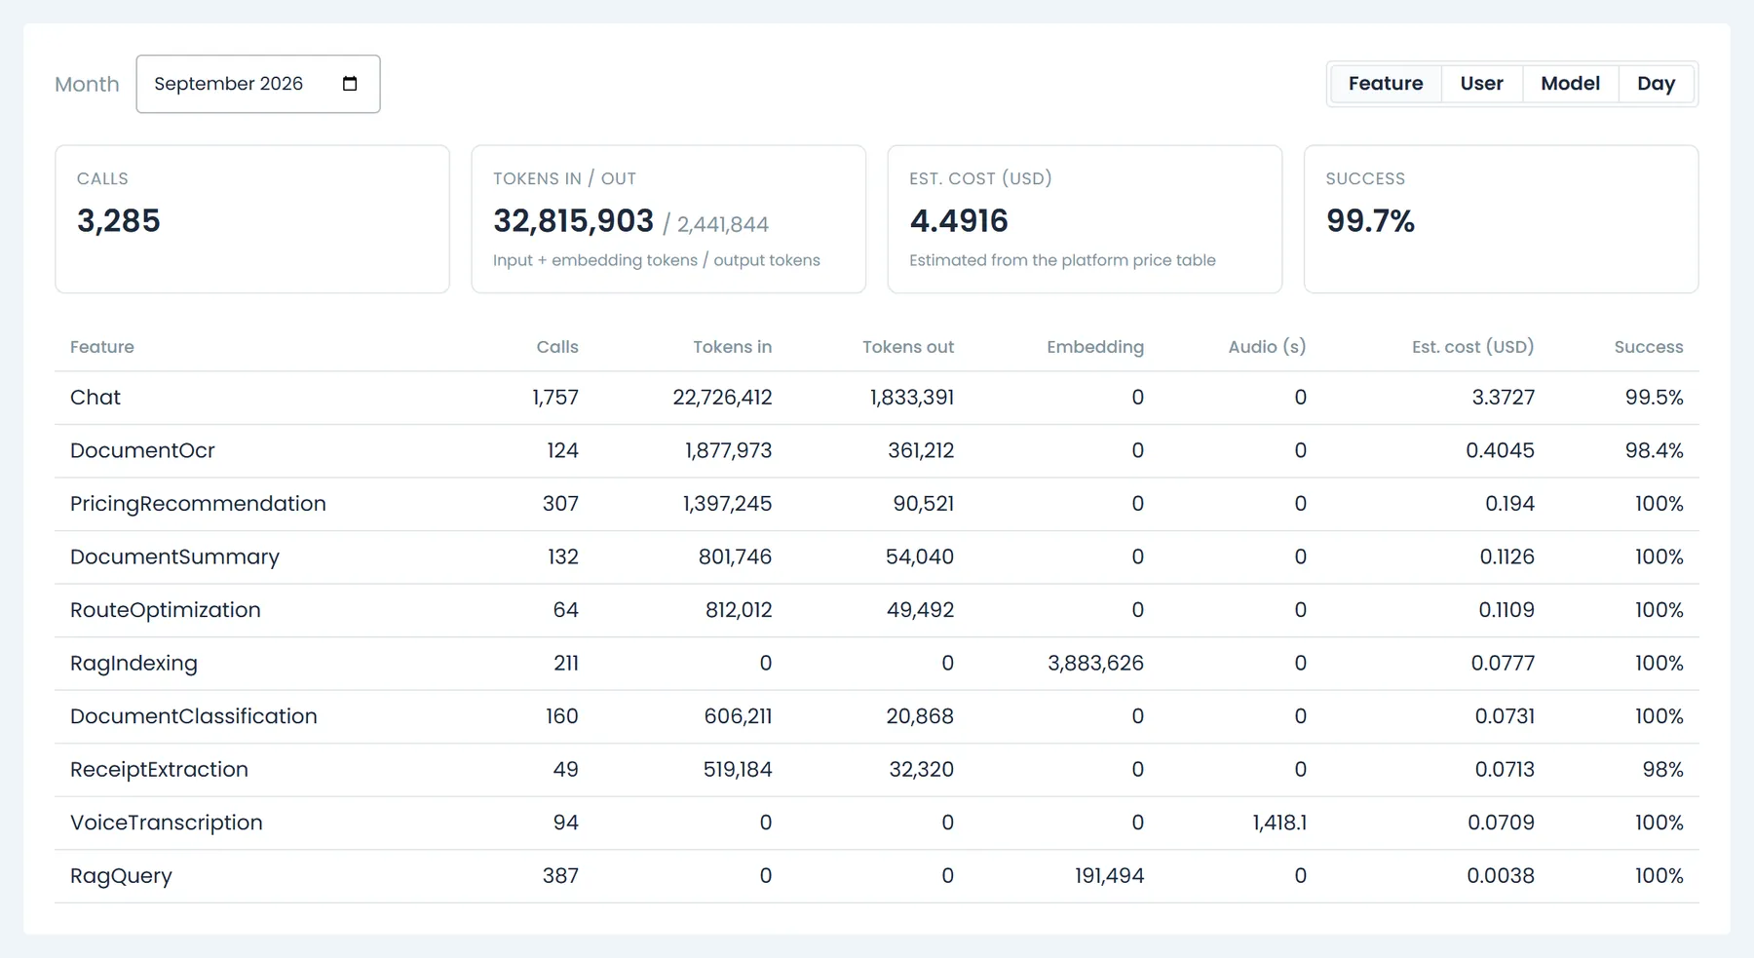Select the tokens out total 2,441,844

(x=723, y=225)
